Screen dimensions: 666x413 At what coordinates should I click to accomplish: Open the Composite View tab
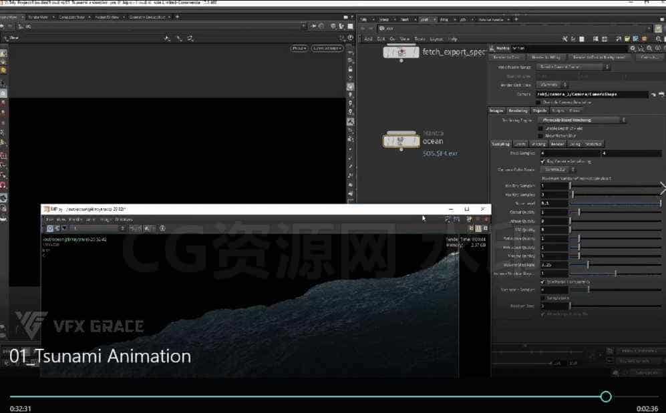[x=71, y=17]
